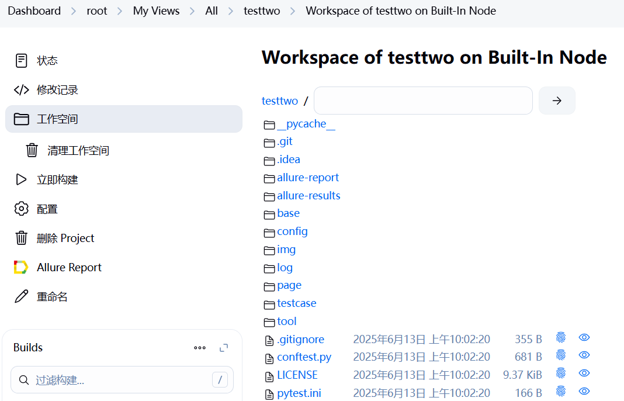Click My Views breadcrumb
Viewport: 624px width, 401px height.
click(156, 11)
